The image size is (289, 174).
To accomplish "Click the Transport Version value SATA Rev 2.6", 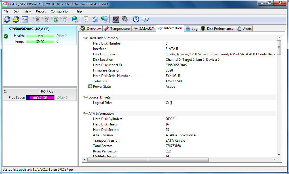I will point(175,141).
